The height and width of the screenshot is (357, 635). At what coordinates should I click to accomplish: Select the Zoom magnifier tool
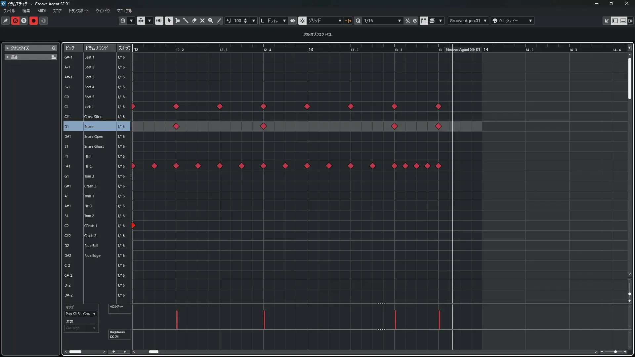[211, 20]
